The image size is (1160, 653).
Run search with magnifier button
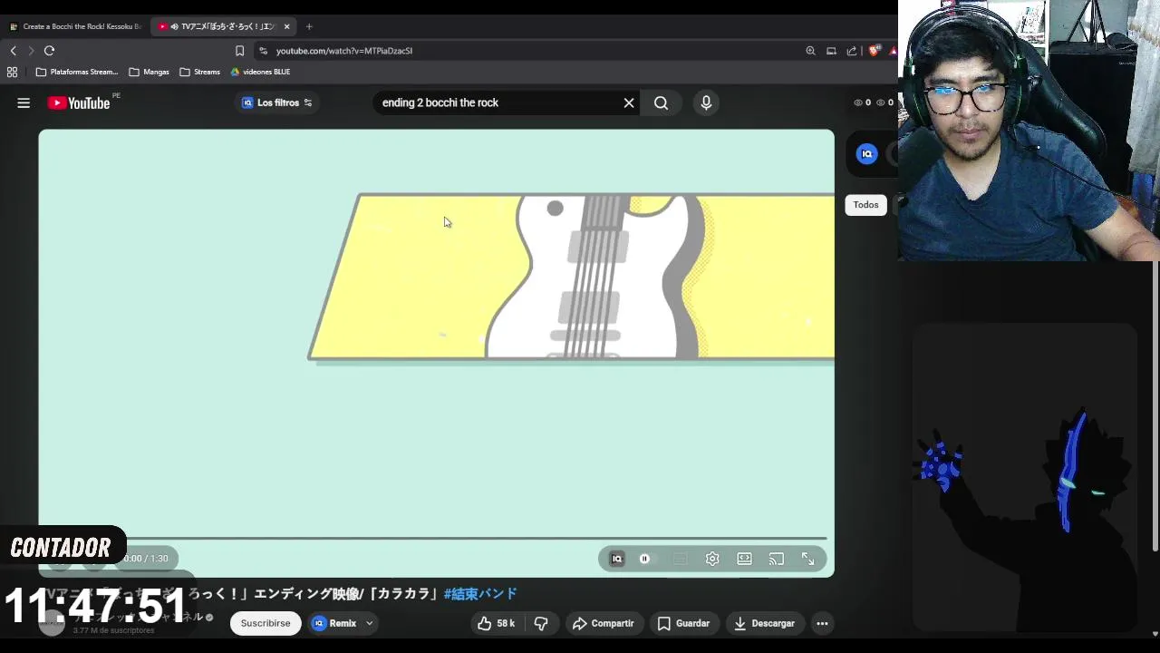pos(662,102)
